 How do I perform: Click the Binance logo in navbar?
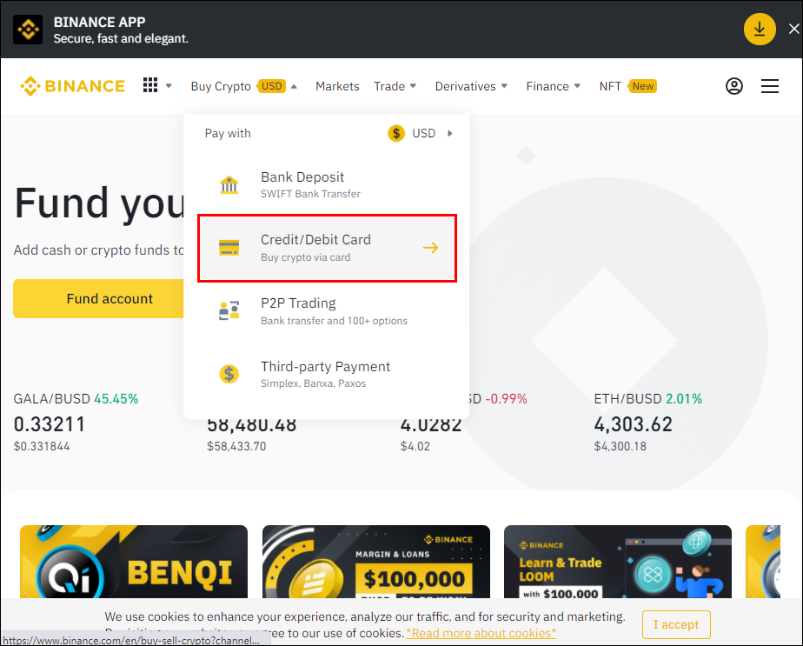tap(73, 86)
